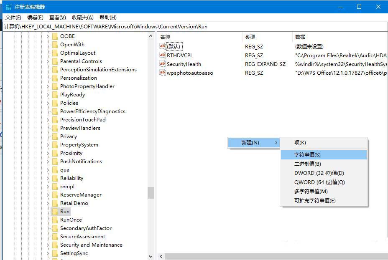Expand the OOBE tree node
The width and height of the screenshot is (388, 260).
pyautogui.click(x=48, y=36)
